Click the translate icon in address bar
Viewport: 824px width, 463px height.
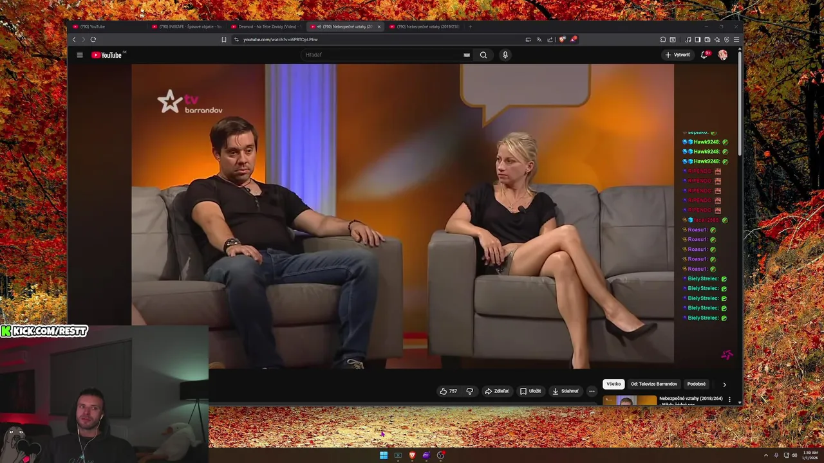click(539, 39)
